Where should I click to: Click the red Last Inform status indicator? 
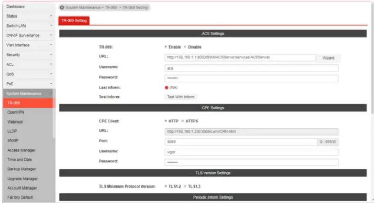pos(167,88)
